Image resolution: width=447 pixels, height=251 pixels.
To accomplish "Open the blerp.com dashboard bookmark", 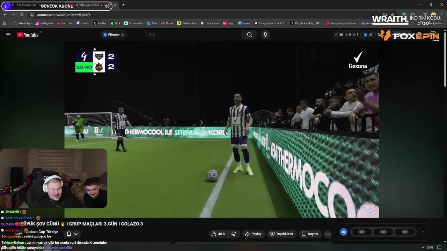I will pyautogui.click(x=342, y=23).
